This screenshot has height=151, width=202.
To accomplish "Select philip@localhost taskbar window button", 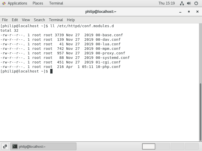I will pyautogui.click(x=43, y=146).
